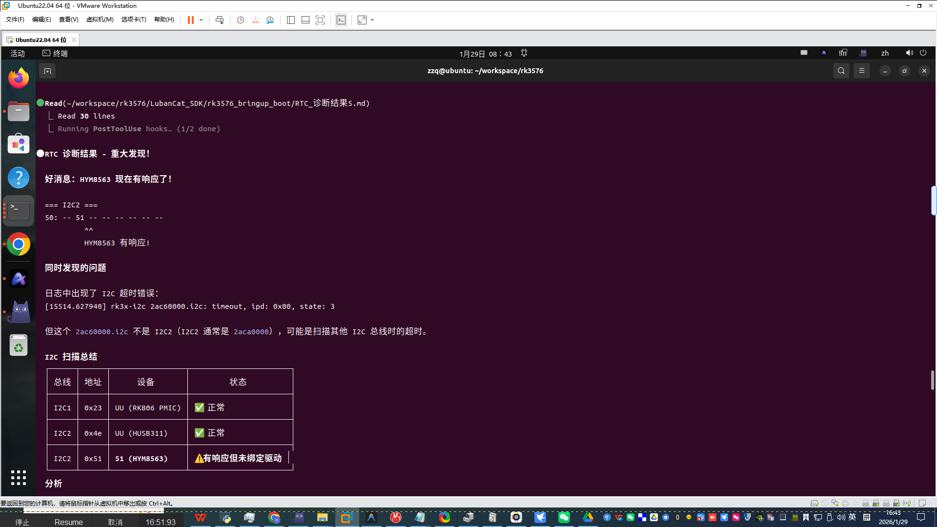Launch Google Chrome from the dock
Image resolution: width=937 pixels, height=527 pixels.
pos(19,244)
